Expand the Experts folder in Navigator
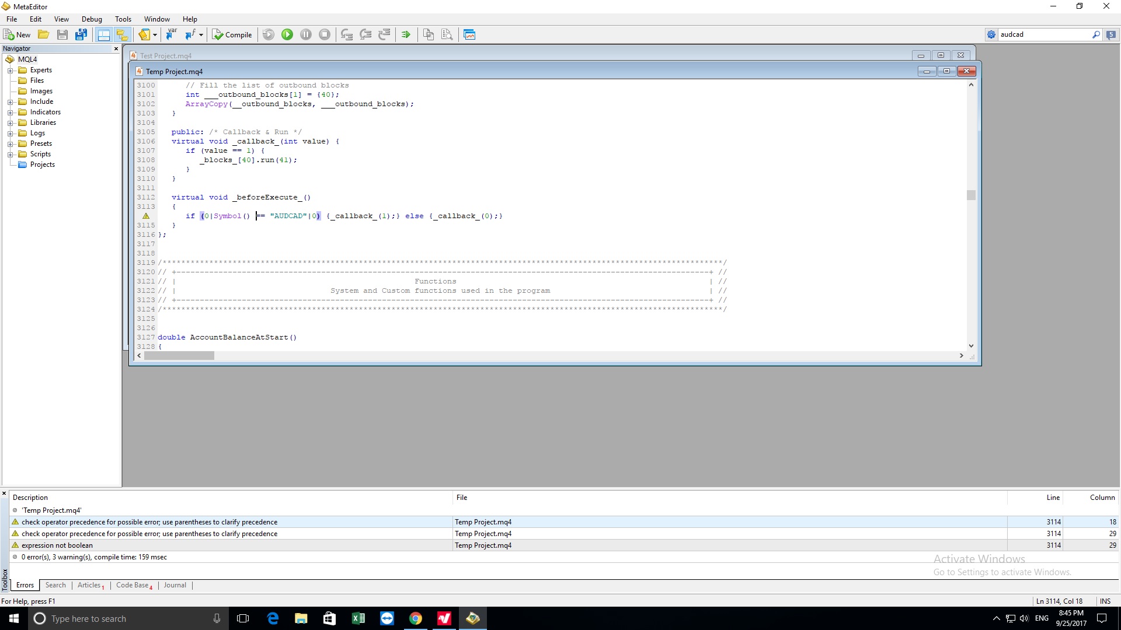 click(10, 70)
